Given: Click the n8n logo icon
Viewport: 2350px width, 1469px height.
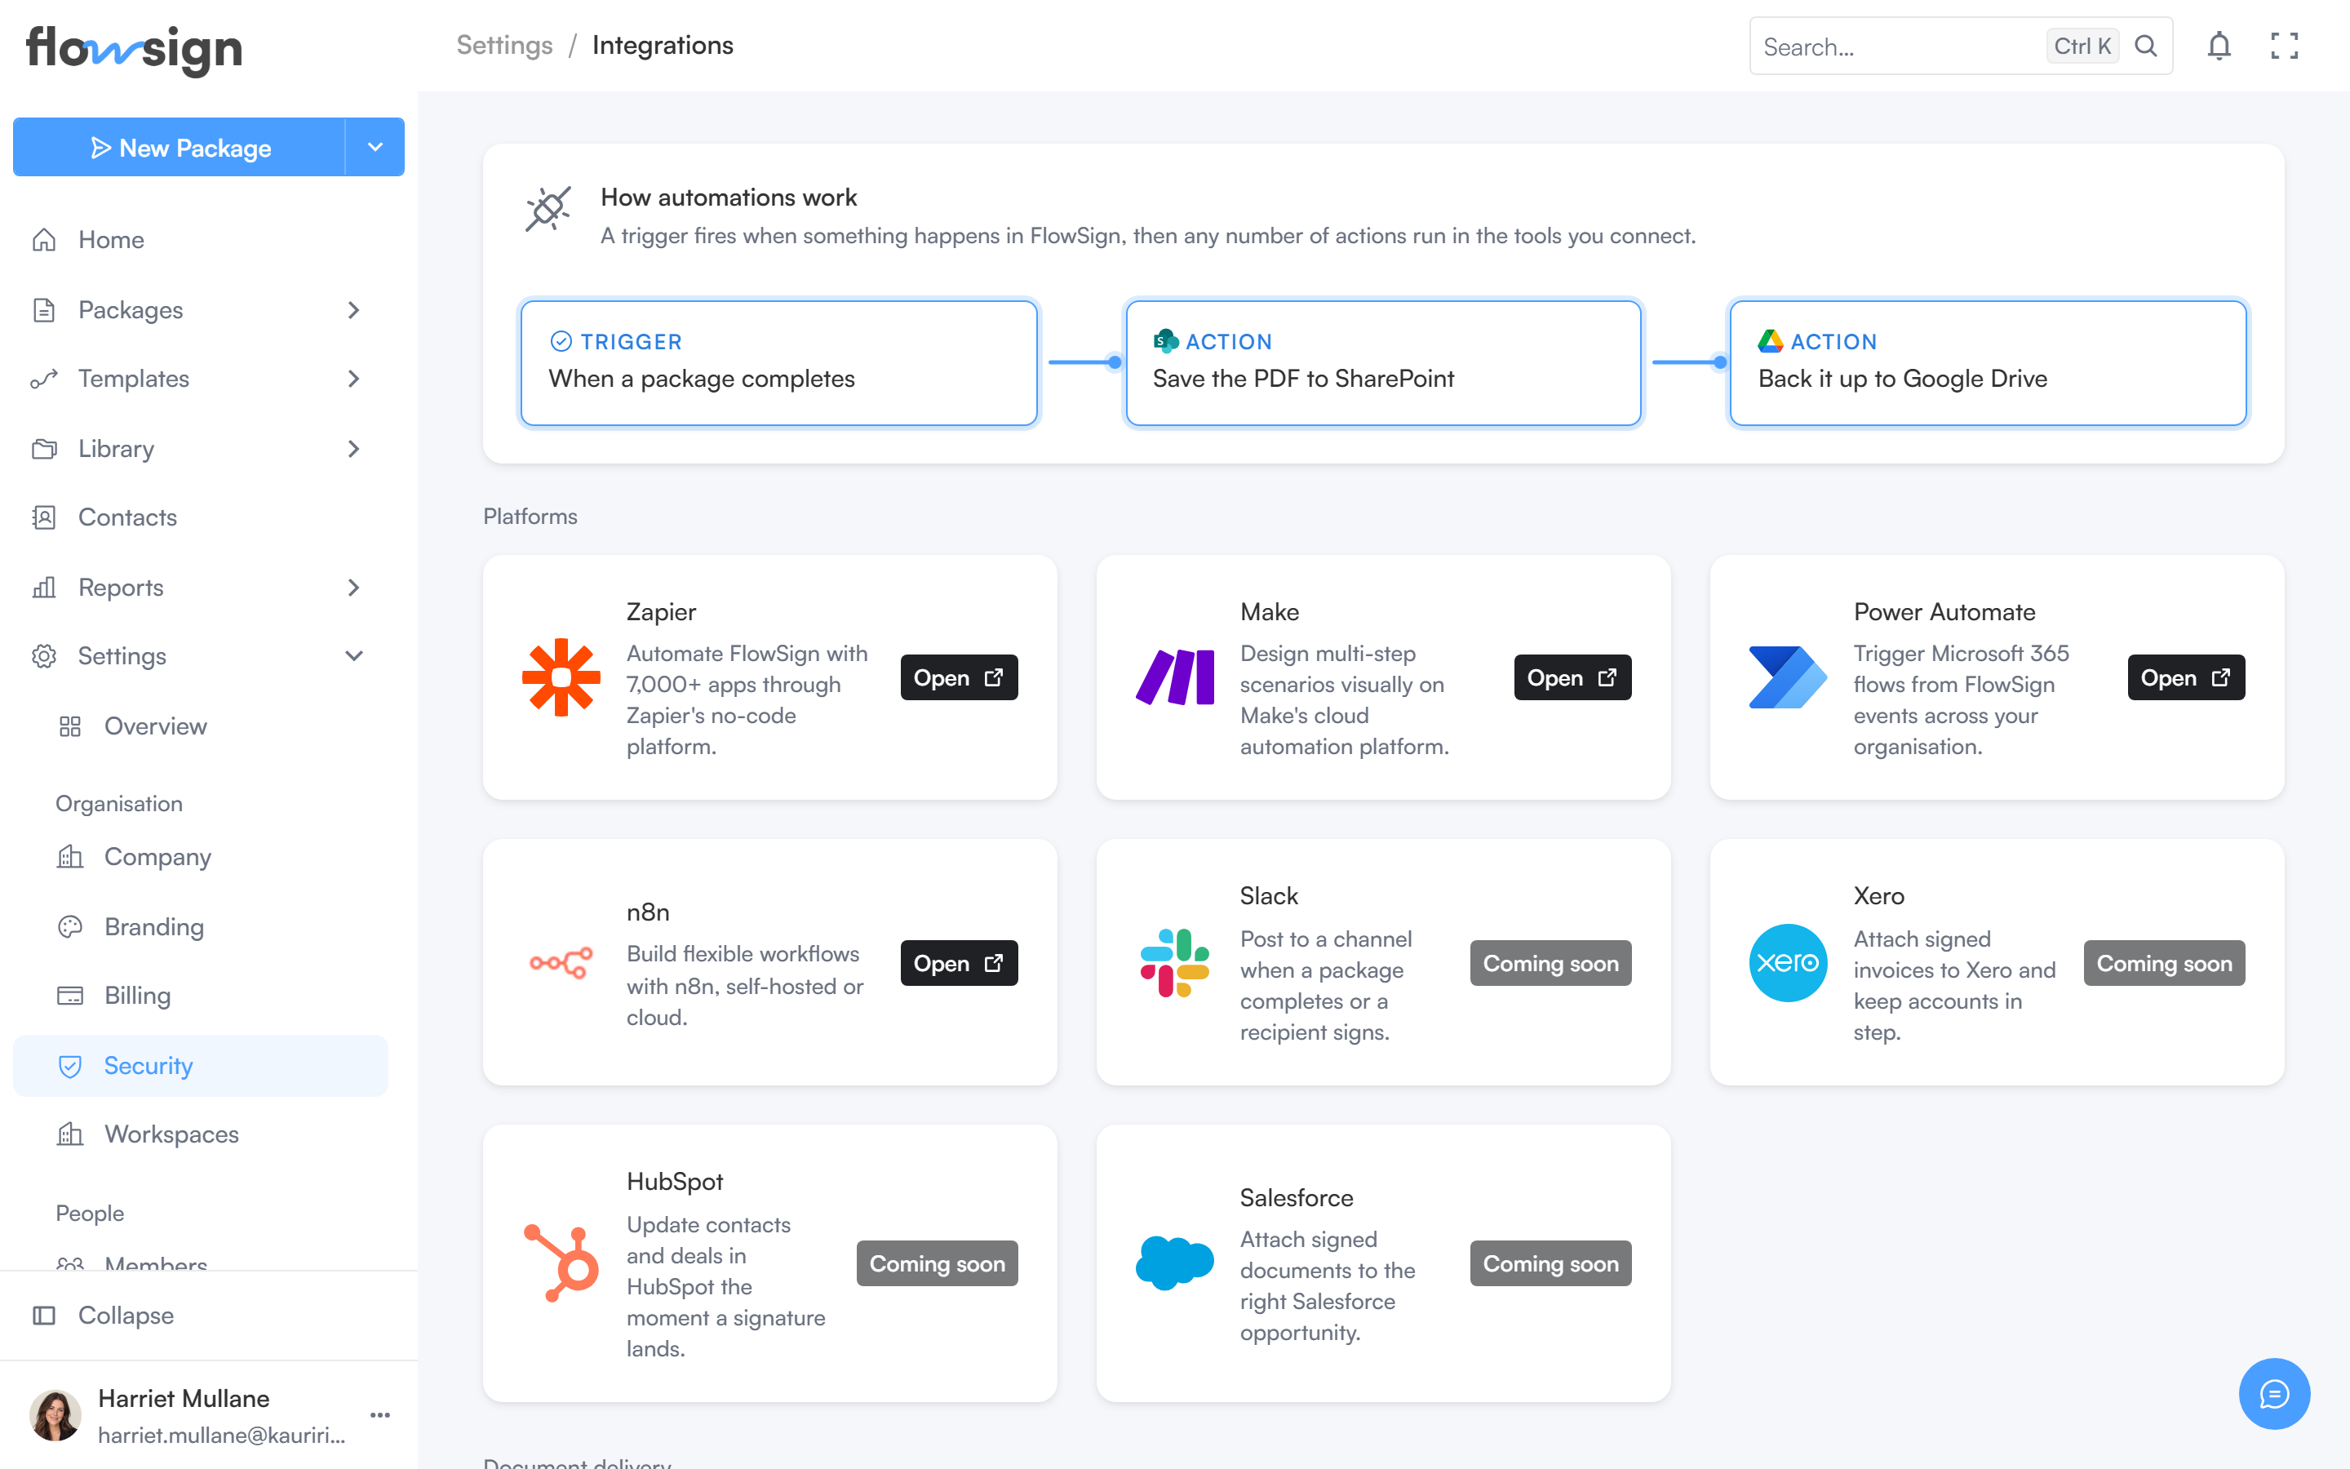Looking at the screenshot, I should click(561, 963).
